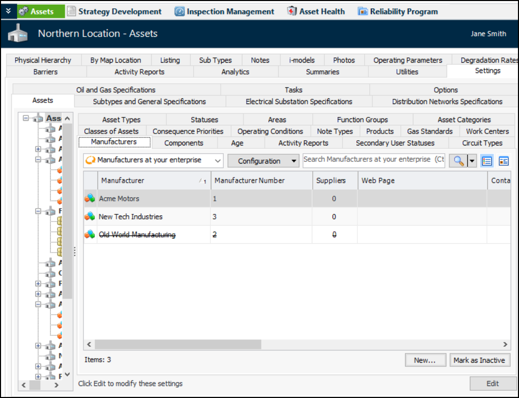The image size is (519, 398).
Task: Collapse the root Assets tree node
Action: 25,119
